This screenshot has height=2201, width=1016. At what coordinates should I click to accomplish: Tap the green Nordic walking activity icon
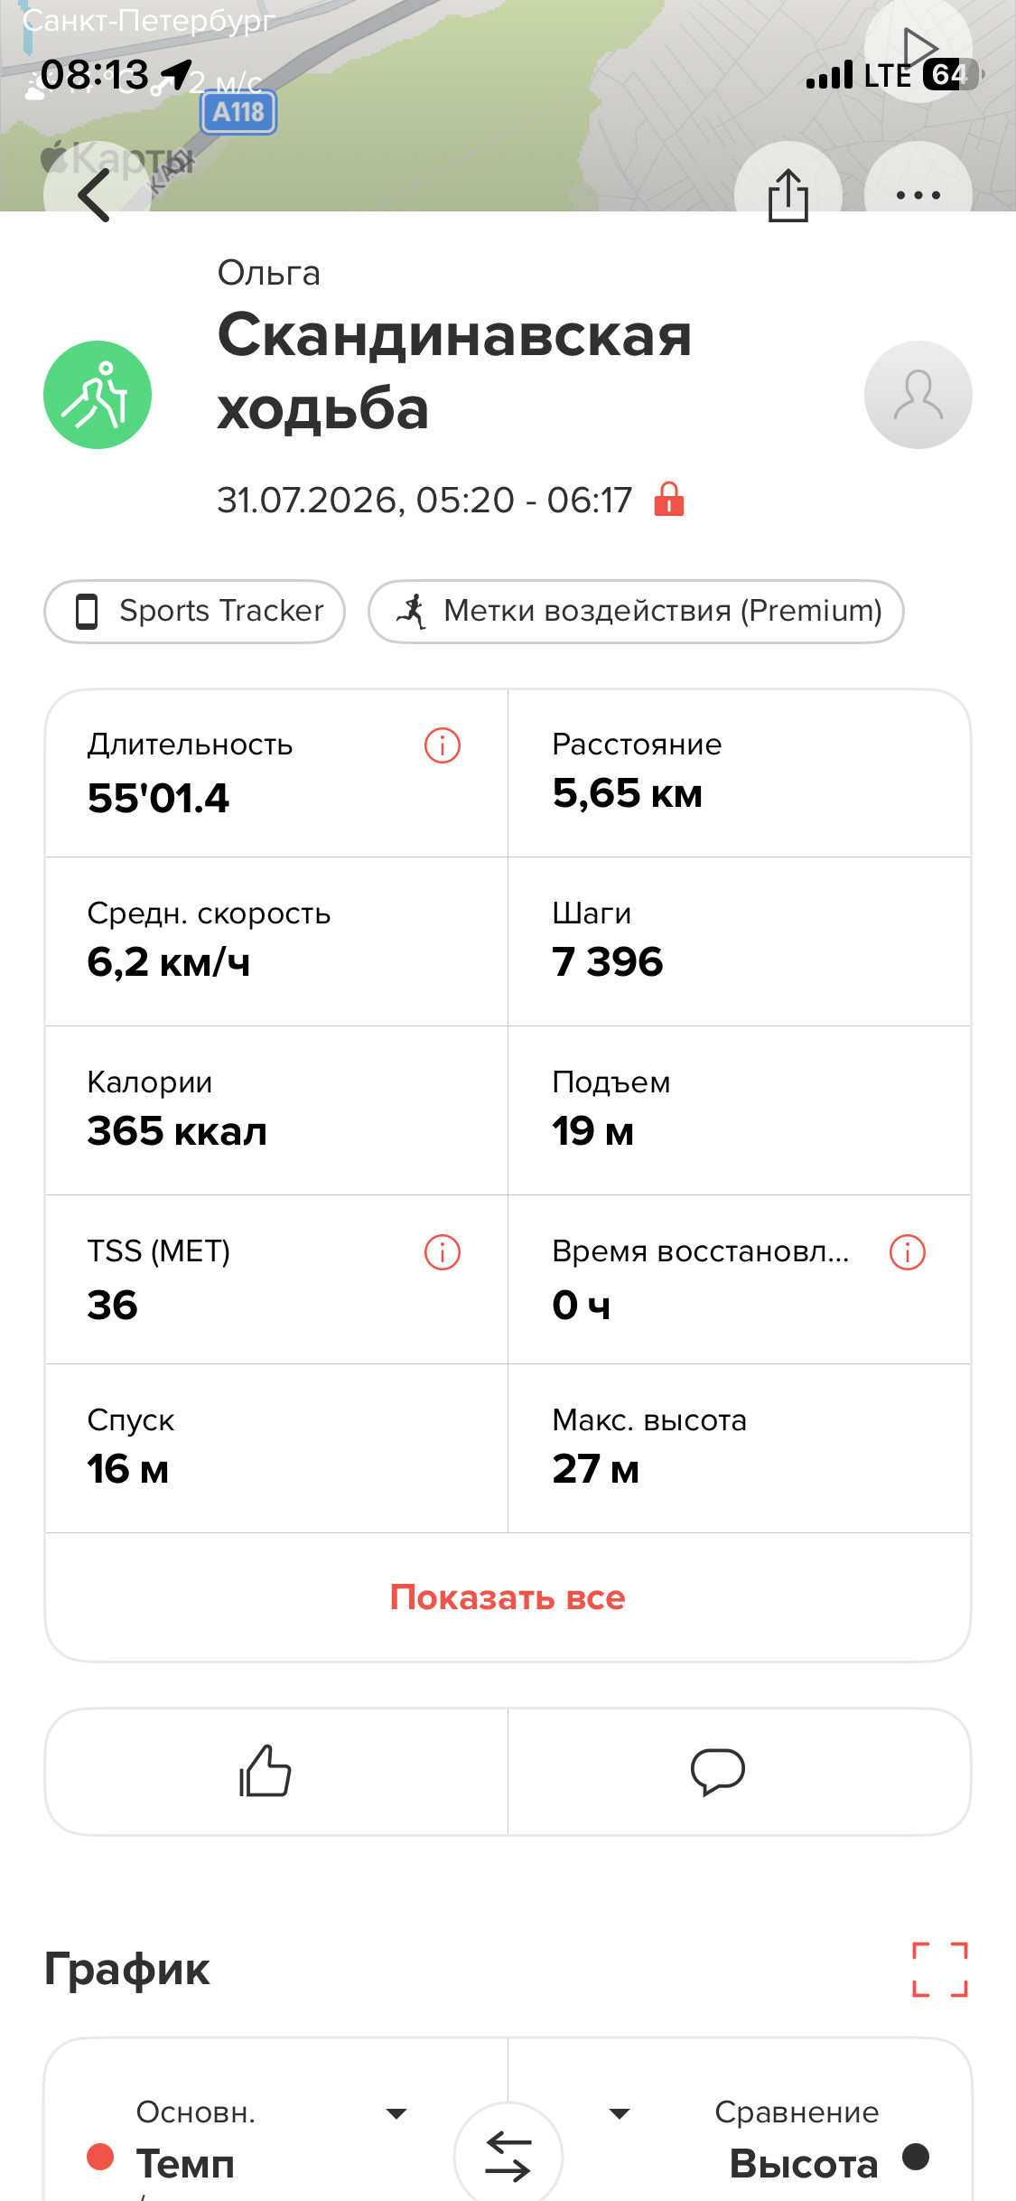[x=98, y=395]
